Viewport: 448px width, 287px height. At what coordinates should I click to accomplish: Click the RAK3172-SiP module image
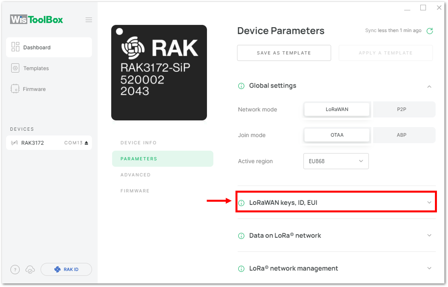tap(159, 72)
